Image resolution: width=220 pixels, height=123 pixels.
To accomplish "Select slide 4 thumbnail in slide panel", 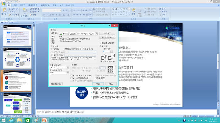I will tap(17, 103).
